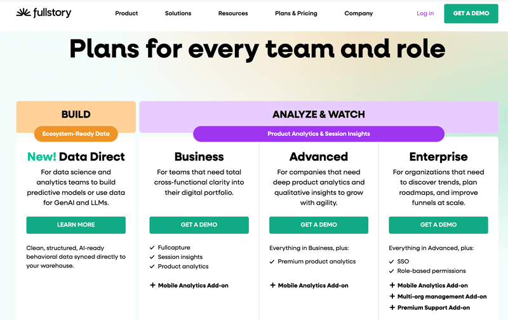This screenshot has width=508, height=320.
Task: Click the ANALYZE & WATCH header
Action: pos(319,114)
